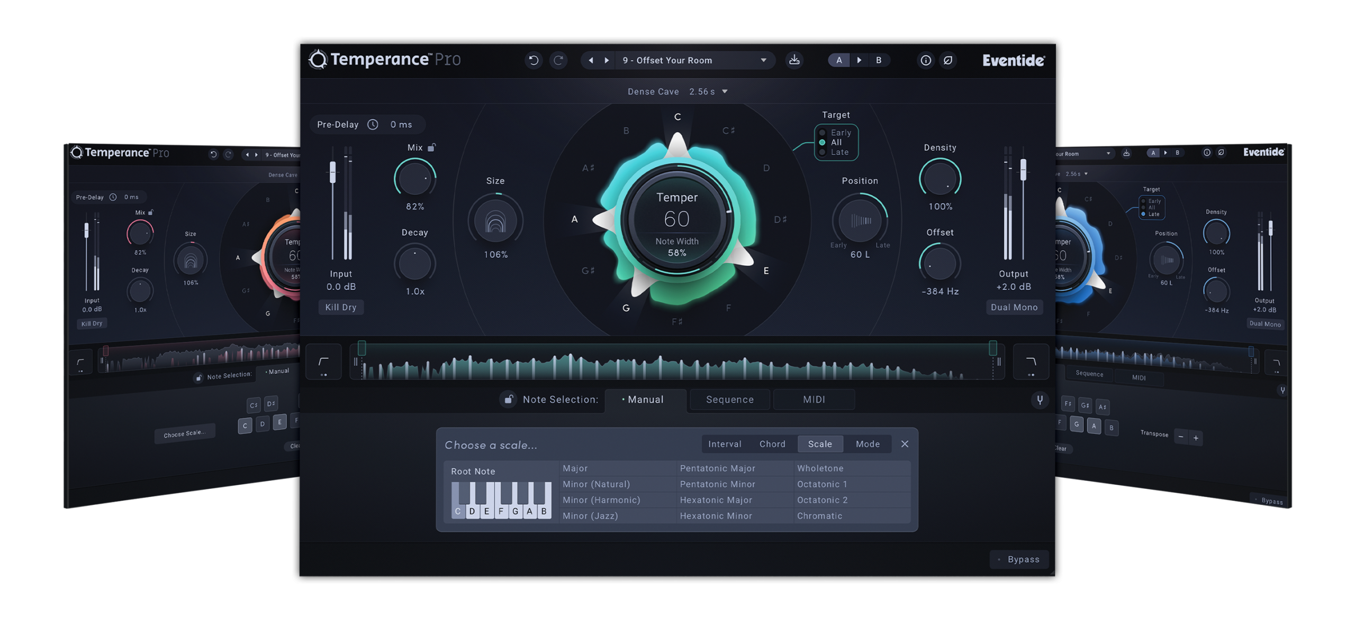The image size is (1355, 620).
Task: Toggle the Mix lock icon
Action: (x=432, y=147)
